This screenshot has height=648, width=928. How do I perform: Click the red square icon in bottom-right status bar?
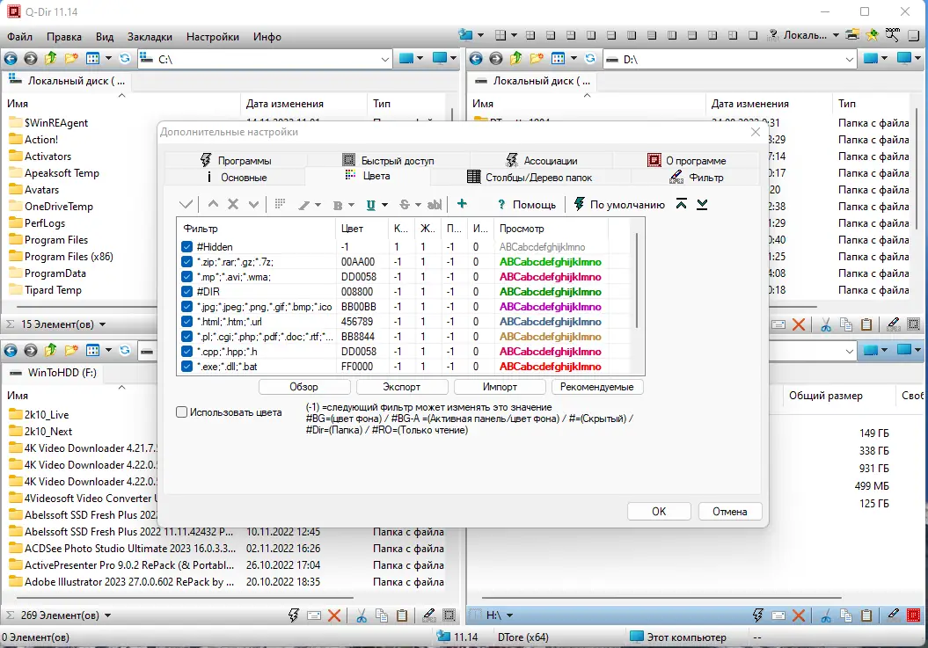coord(913,615)
